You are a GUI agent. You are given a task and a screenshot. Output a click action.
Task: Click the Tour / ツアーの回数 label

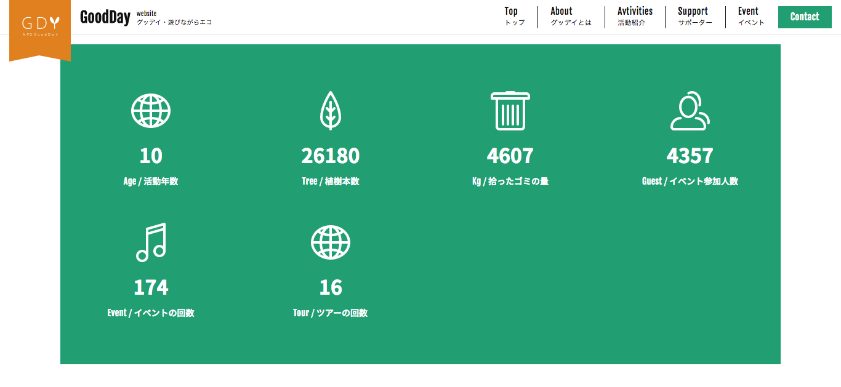(331, 313)
